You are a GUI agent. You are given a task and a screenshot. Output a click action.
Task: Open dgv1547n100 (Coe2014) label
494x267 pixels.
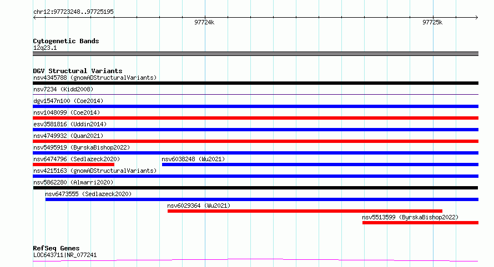point(68,101)
